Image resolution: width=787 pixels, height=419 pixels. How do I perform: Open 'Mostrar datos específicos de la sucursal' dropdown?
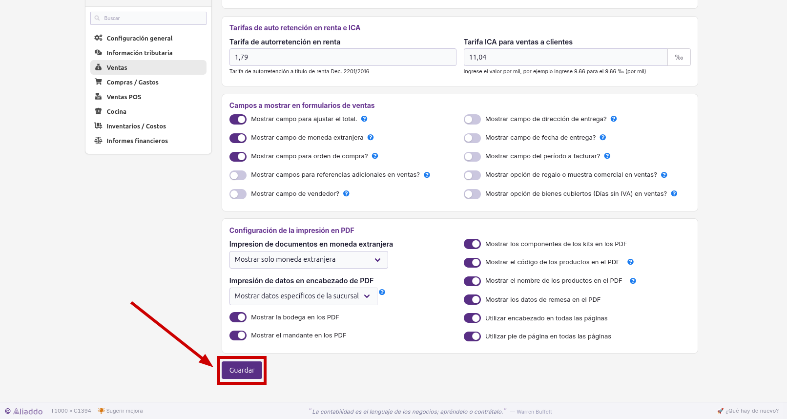pyautogui.click(x=303, y=296)
